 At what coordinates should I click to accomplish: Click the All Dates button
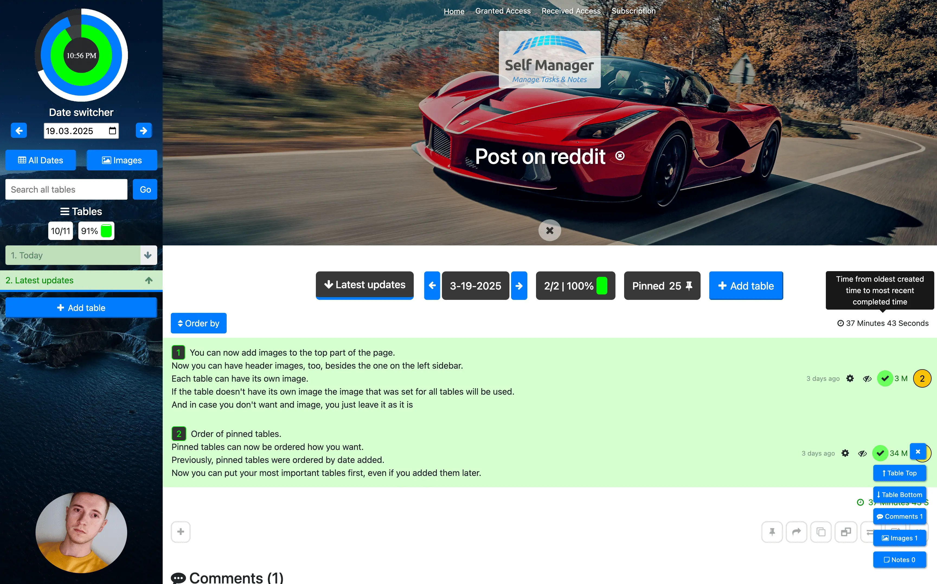click(x=41, y=160)
